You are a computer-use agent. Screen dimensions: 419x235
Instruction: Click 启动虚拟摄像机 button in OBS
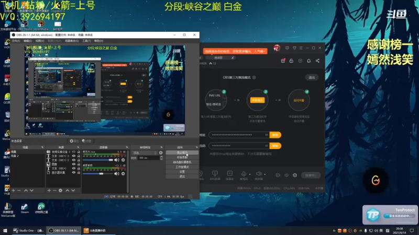[x=182, y=162]
